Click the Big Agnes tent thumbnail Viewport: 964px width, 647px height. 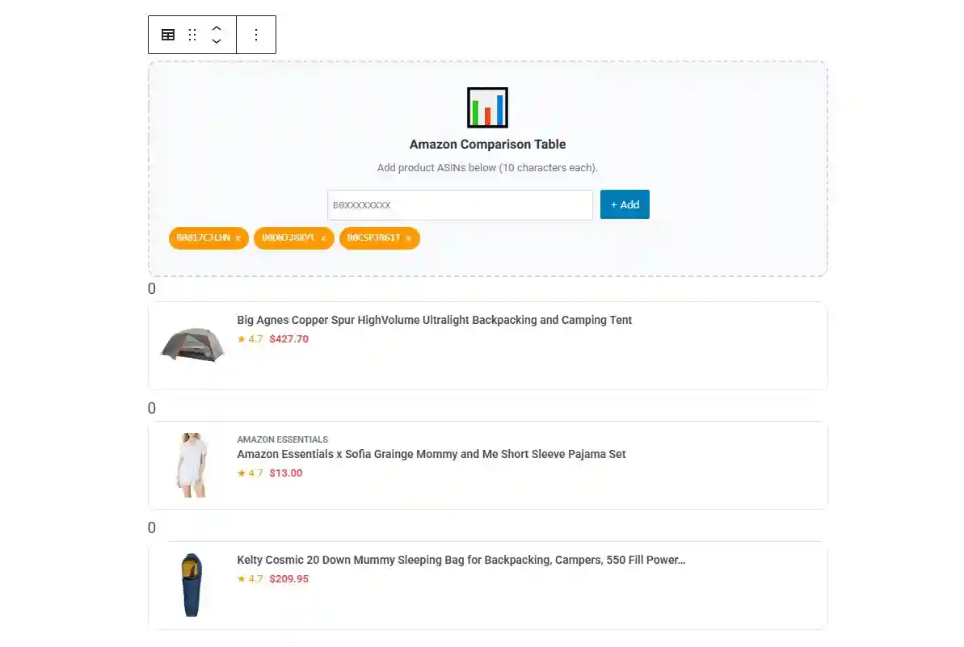pyautogui.click(x=192, y=345)
